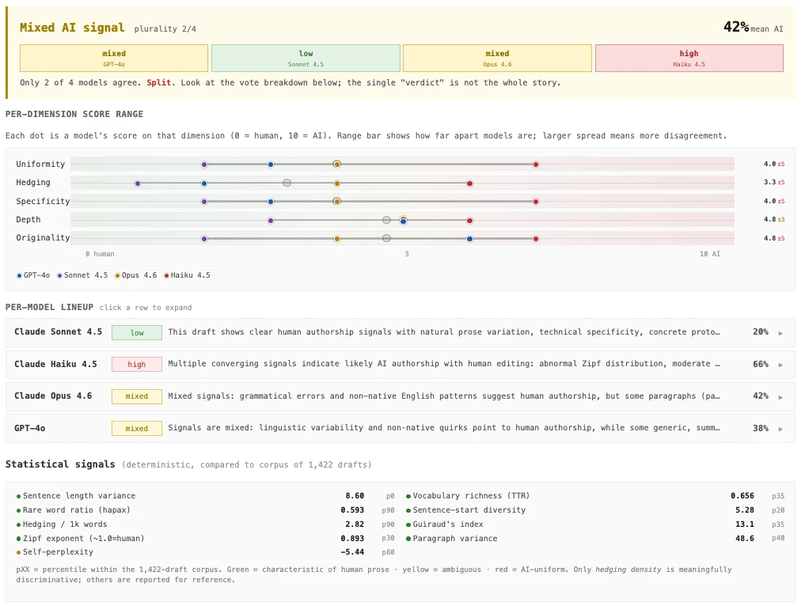The width and height of the screenshot is (805, 606).
Task: Click the Claude Haiku 4.5 model name
Action: (55, 364)
